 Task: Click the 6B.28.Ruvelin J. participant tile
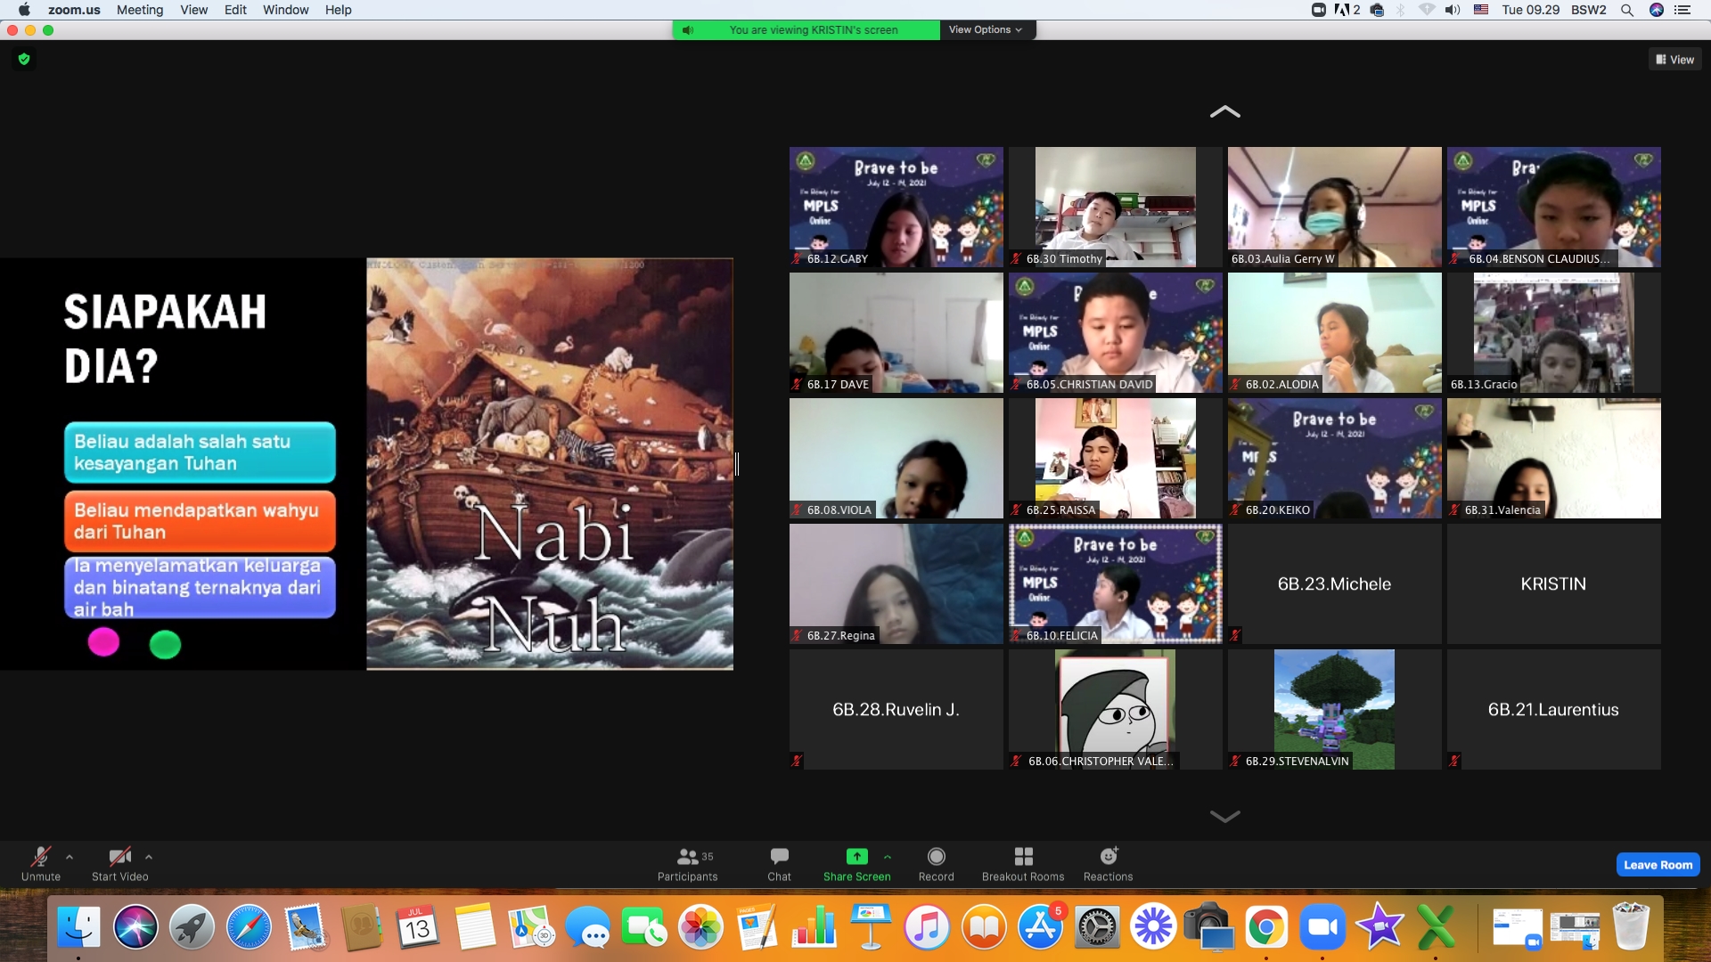(896, 709)
